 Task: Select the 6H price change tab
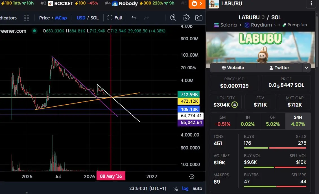[x=273, y=121]
